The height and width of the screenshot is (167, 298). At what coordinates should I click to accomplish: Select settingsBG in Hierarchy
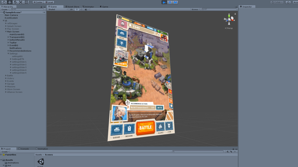pos(17,56)
